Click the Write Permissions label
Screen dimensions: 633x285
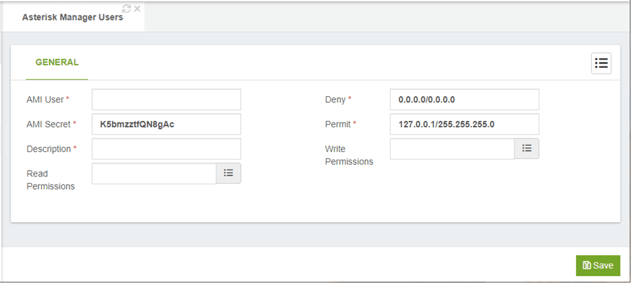(x=349, y=155)
